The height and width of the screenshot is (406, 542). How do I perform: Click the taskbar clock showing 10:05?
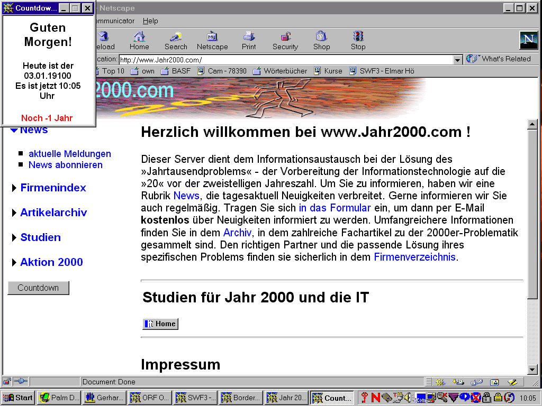click(x=528, y=398)
